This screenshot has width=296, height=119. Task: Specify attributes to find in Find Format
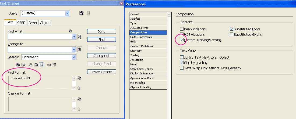coord(79,78)
